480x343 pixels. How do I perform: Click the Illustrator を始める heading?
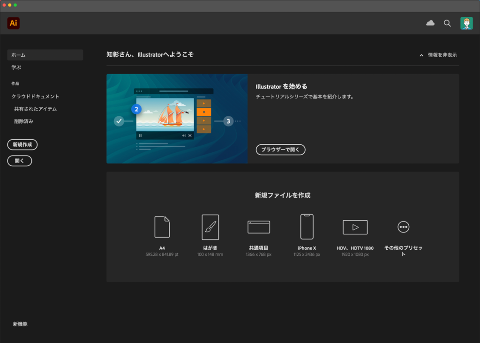pos(281,87)
